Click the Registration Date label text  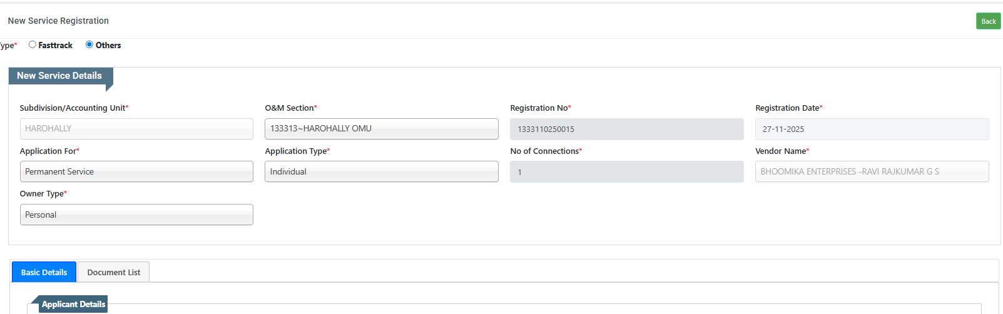(x=787, y=108)
